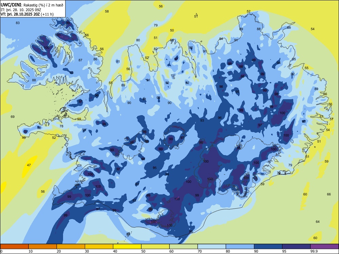
Task: Click the dark orange 0–10 legend swatch
Action: click(x=15, y=247)
